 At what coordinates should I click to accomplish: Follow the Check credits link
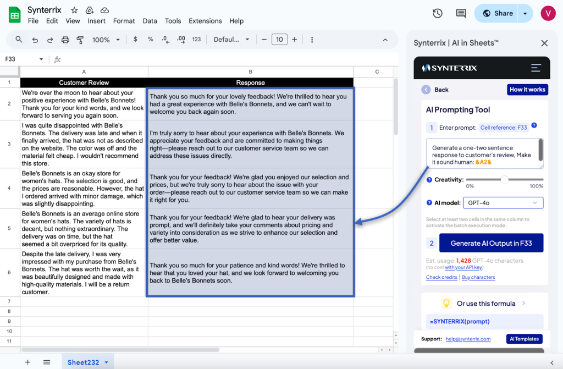point(441,277)
